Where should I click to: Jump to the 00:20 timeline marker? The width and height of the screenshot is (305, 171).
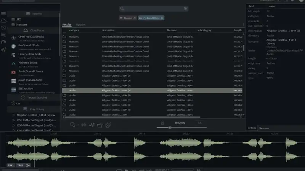pyautogui.click(x=186, y=134)
